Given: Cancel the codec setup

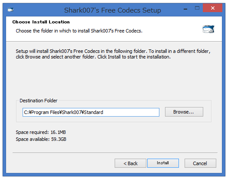Looking at the screenshot, I should tap(200, 163).
